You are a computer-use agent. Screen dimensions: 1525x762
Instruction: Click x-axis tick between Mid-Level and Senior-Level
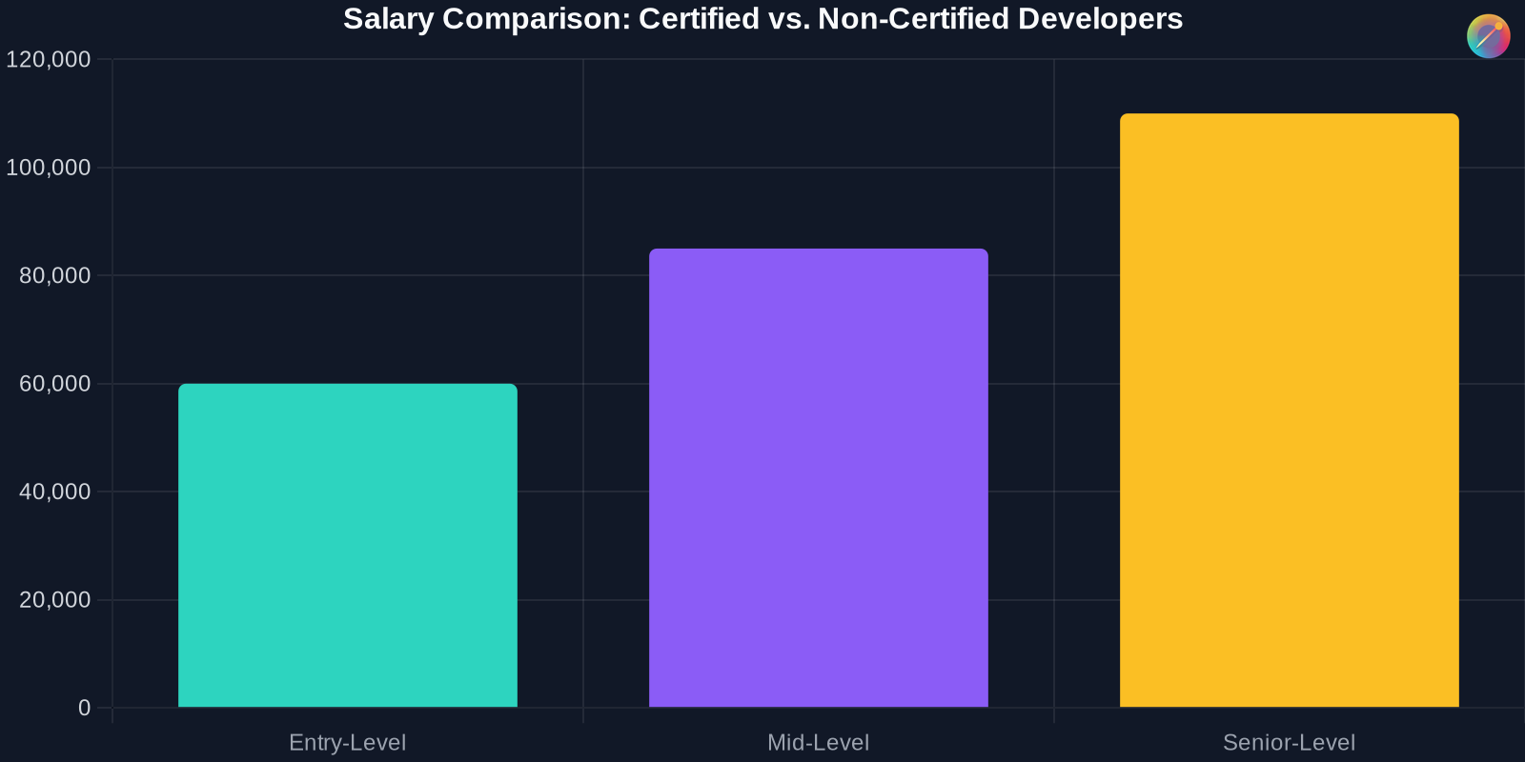pyautogui.click(x=1054, y=714)
